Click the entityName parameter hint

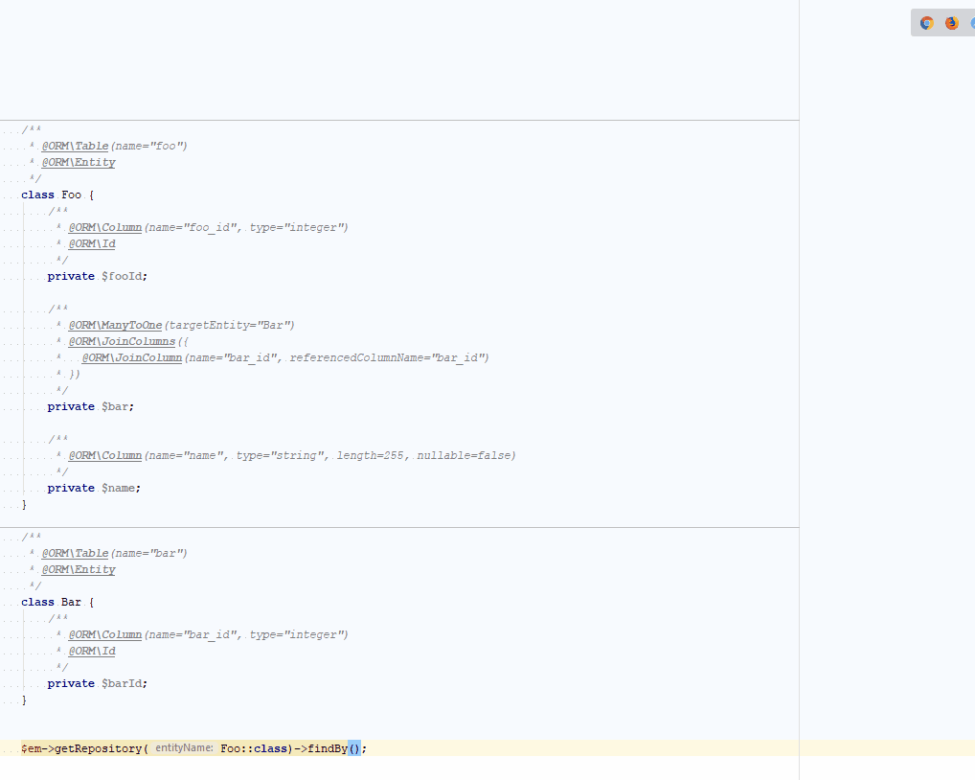(x=184, y=747)
